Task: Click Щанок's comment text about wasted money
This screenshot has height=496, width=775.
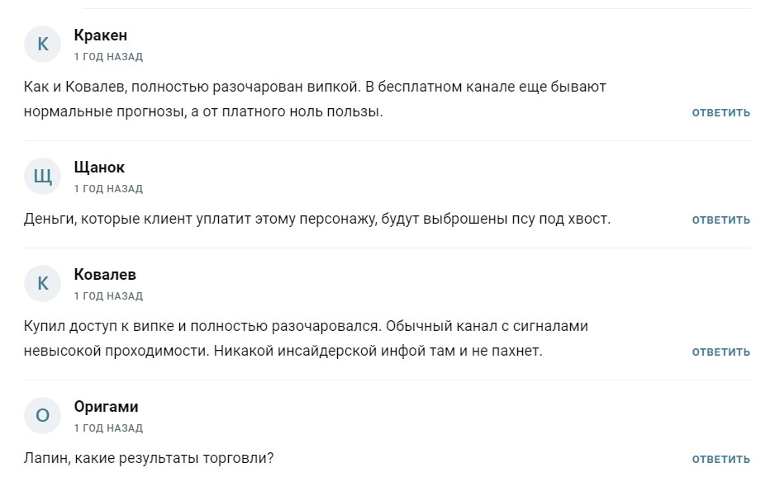Action: point(317,219)
